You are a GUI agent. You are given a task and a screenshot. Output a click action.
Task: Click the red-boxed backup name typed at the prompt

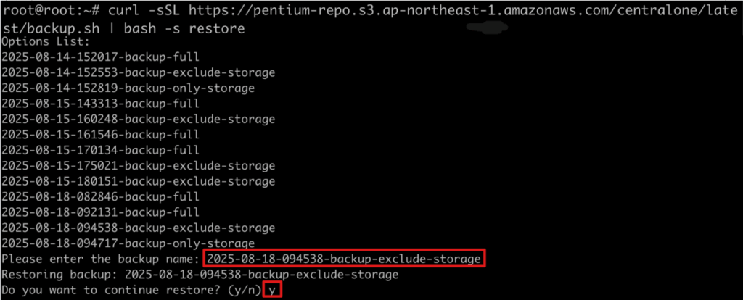click(x=344, y=259)
